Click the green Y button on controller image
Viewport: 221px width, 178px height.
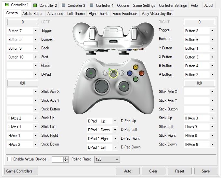point(136,67)
